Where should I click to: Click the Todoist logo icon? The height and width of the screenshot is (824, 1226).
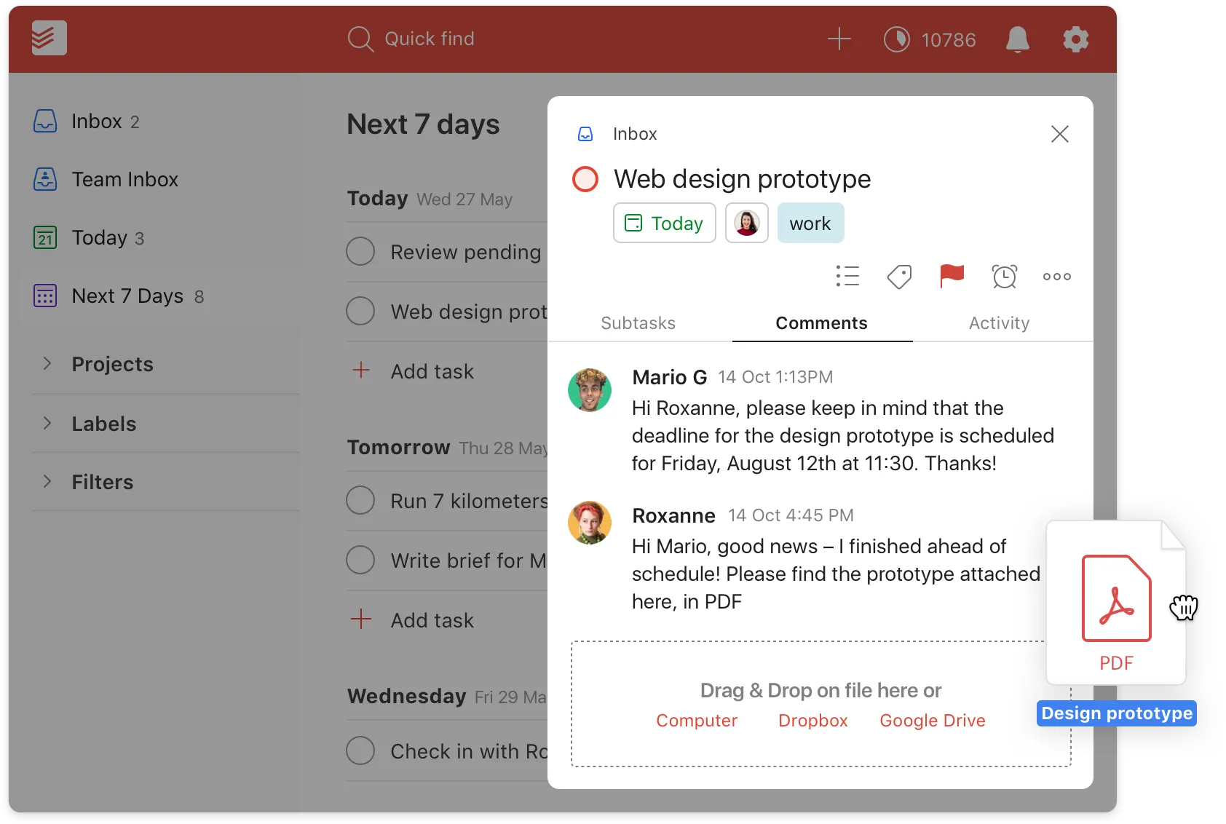coord(49,38)
